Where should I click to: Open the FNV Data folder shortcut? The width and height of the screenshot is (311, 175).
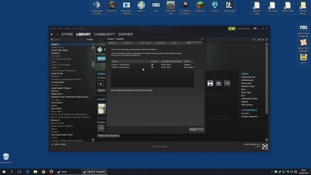(x=272, y=7)
